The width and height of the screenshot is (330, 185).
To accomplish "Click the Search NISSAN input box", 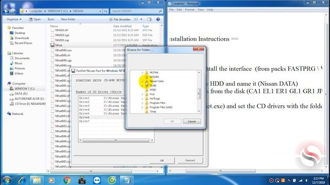I will tap(136, 11).
